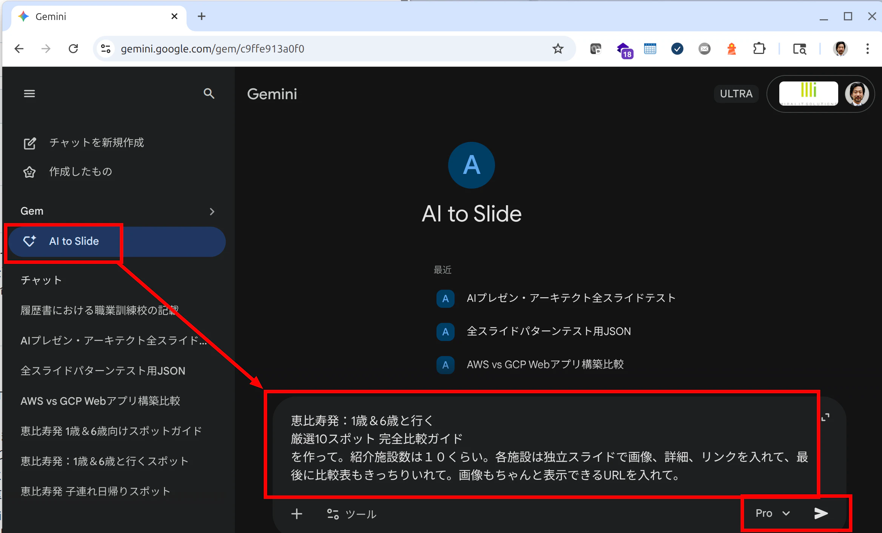Select the AI to Slide gem in sidebar
This screenshot has height=533, width=882.
point(117,241)
